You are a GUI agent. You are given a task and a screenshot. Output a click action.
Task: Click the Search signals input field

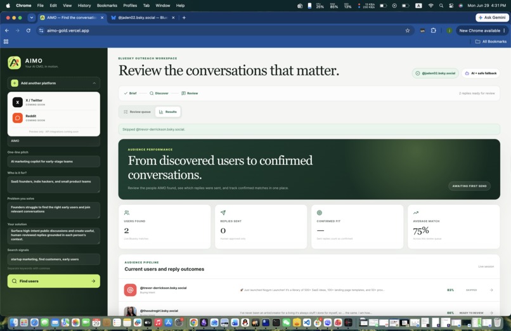(54, 259)
